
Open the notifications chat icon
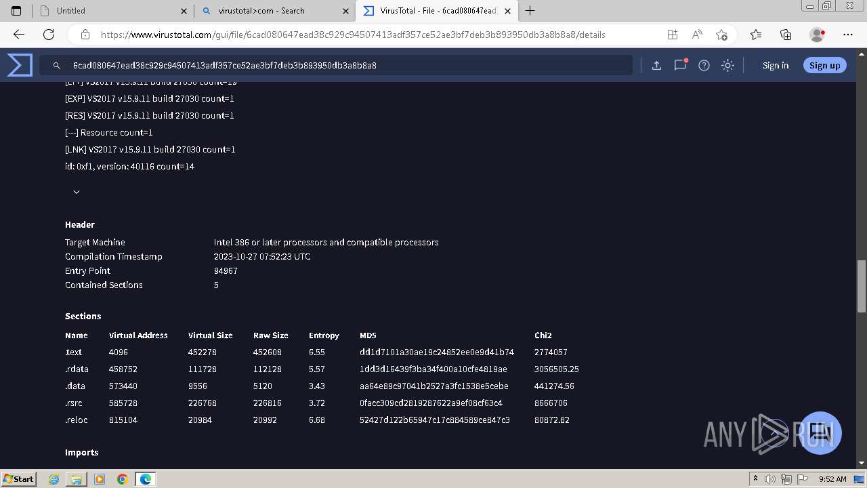coord(680,65)
